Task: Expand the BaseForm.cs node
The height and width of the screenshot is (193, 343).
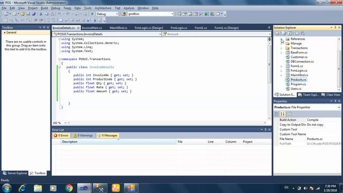Action: pos(281,53)
